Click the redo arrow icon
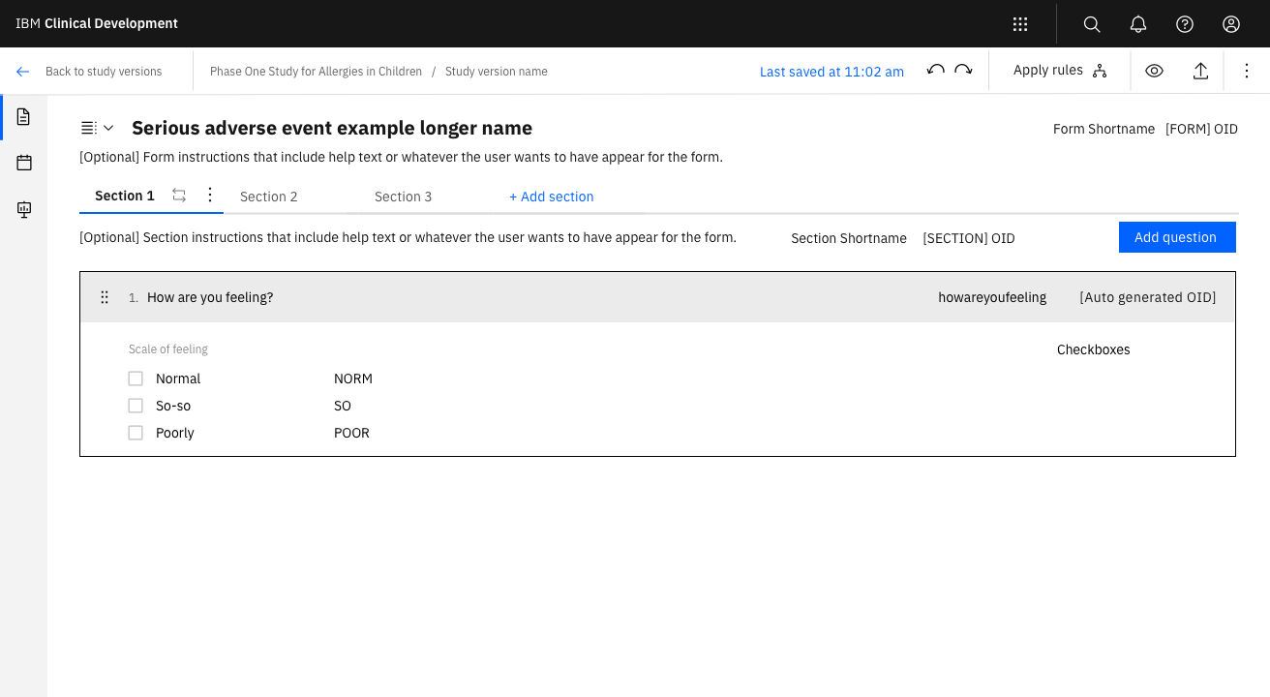This screenshot has width=1270, height=697. [963, 71]
